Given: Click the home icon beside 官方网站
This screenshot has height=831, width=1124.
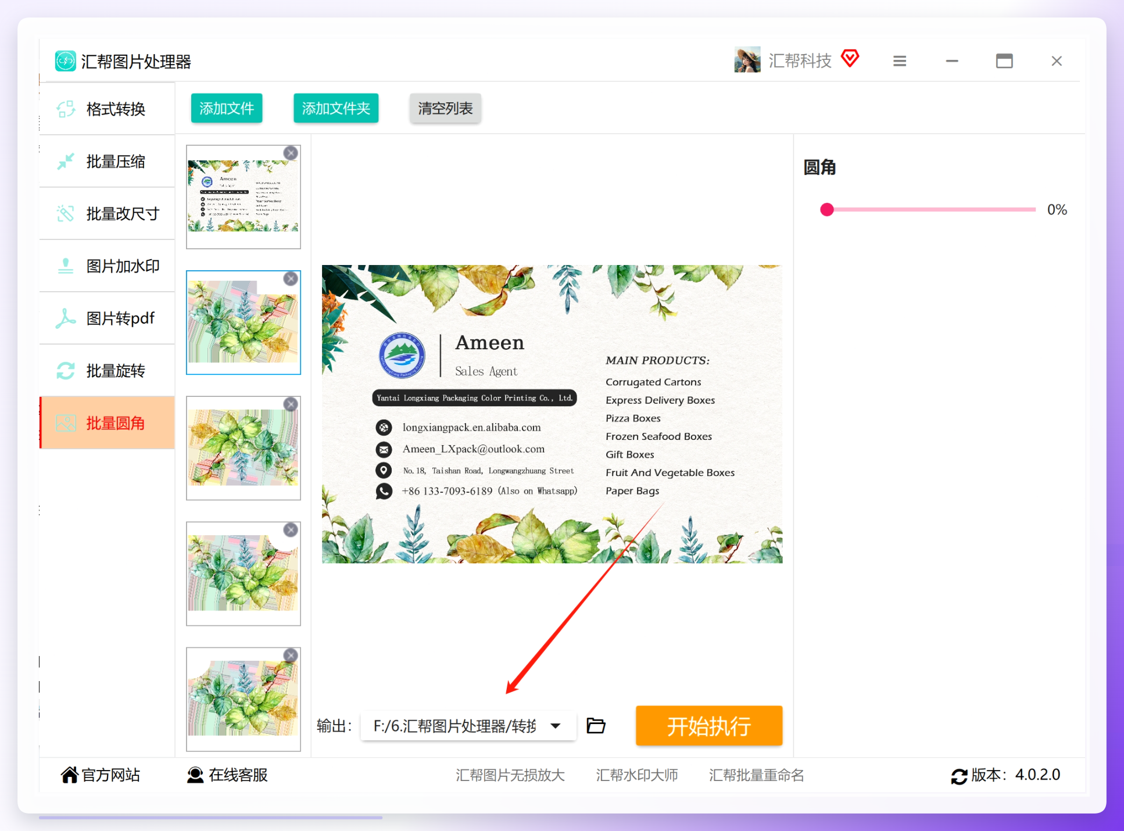Looking at the screenshot, I should (x=69, y=775).
